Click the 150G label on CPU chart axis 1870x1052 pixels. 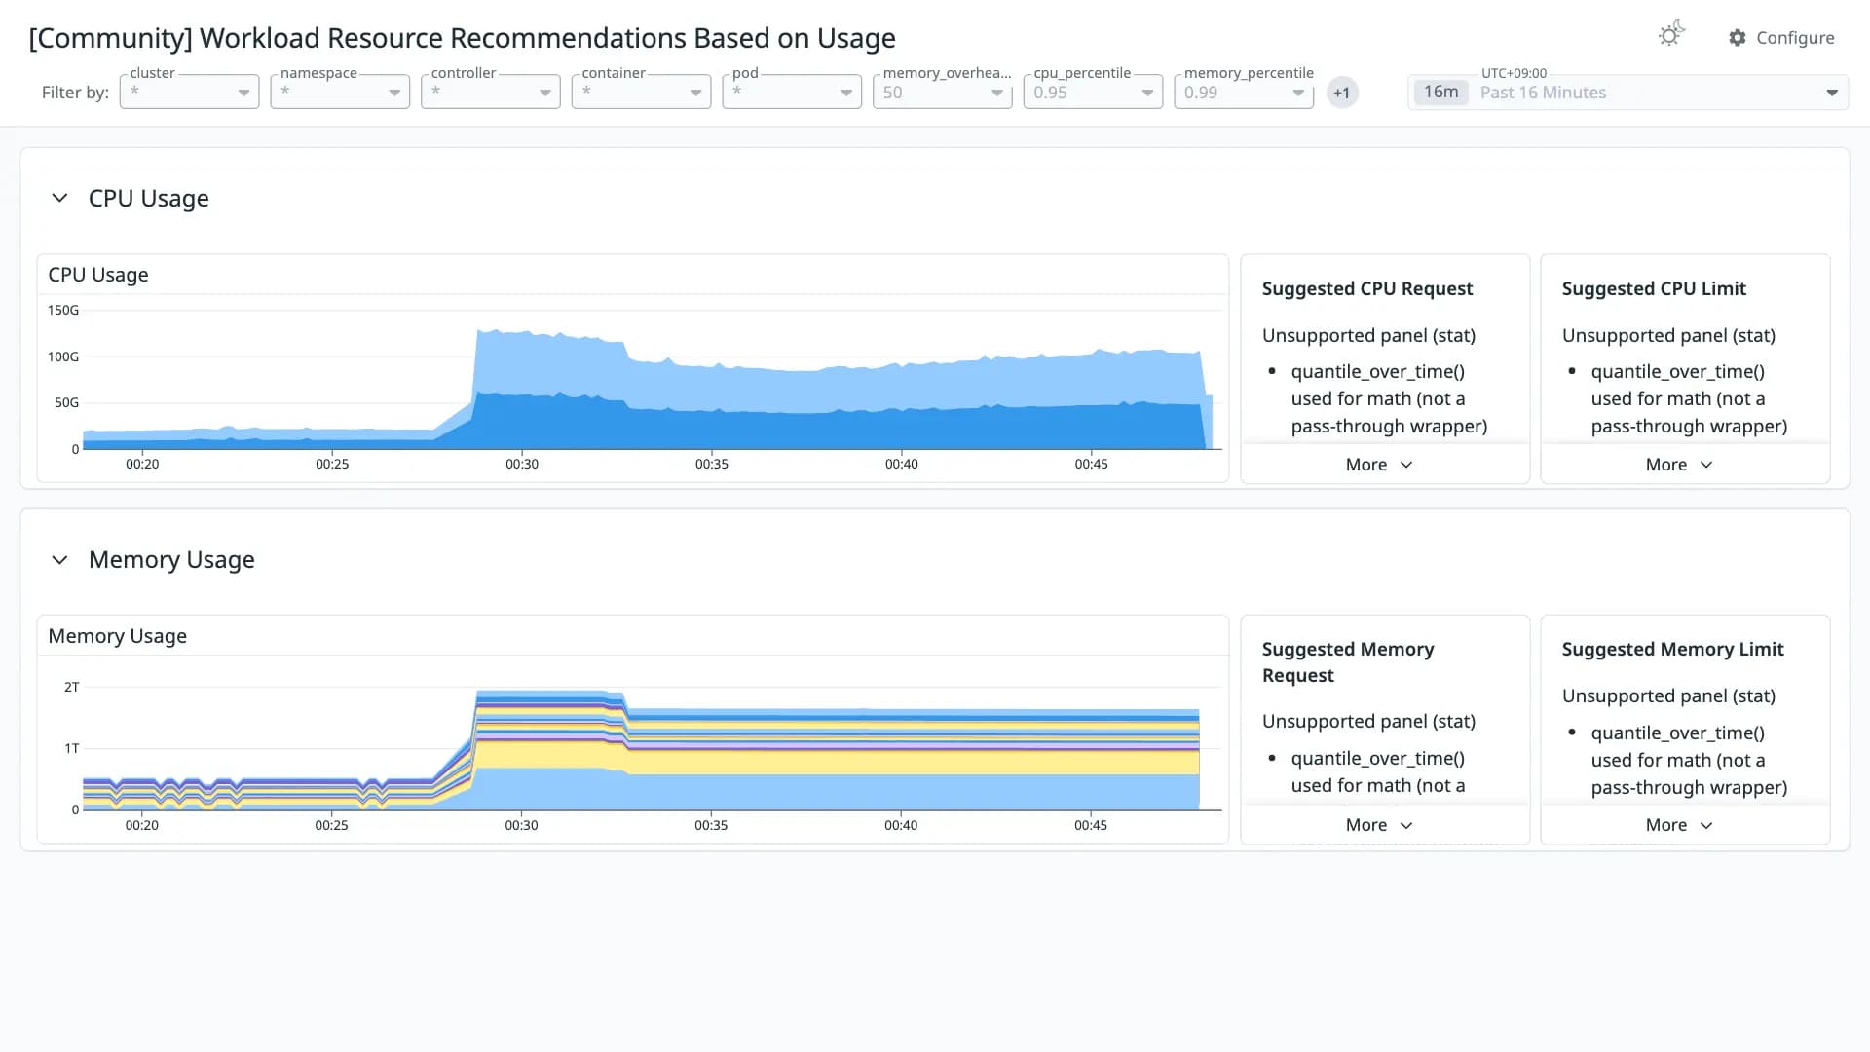coord(63,310)
